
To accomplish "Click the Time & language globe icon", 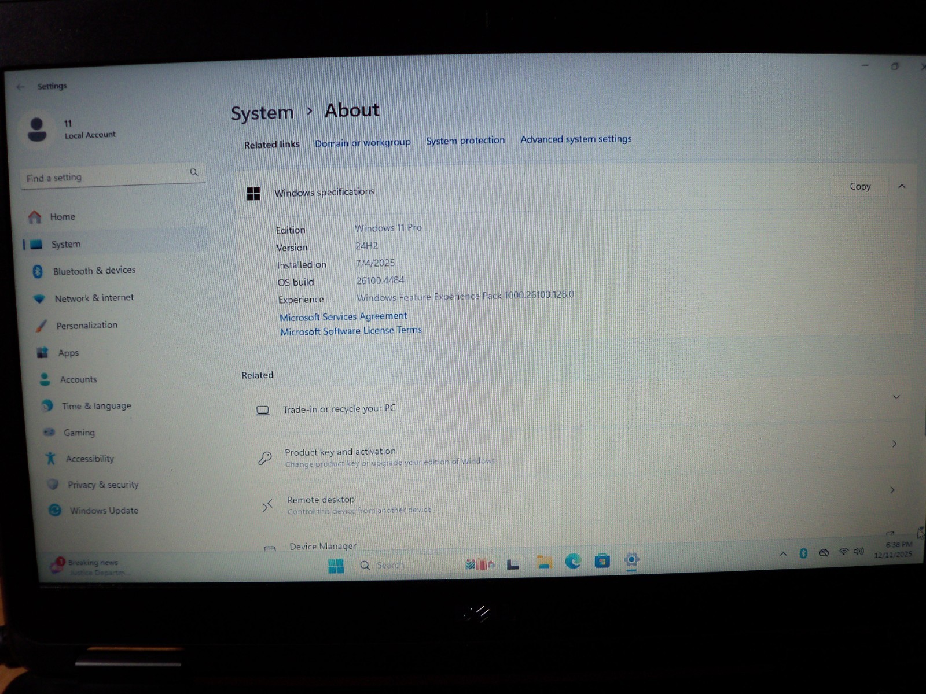I will 47,406.
